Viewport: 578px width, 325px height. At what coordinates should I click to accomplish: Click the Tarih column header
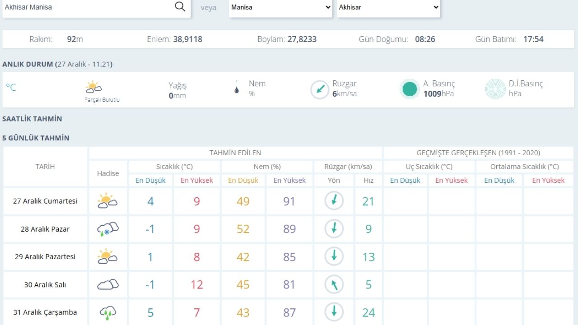[45, 167]
